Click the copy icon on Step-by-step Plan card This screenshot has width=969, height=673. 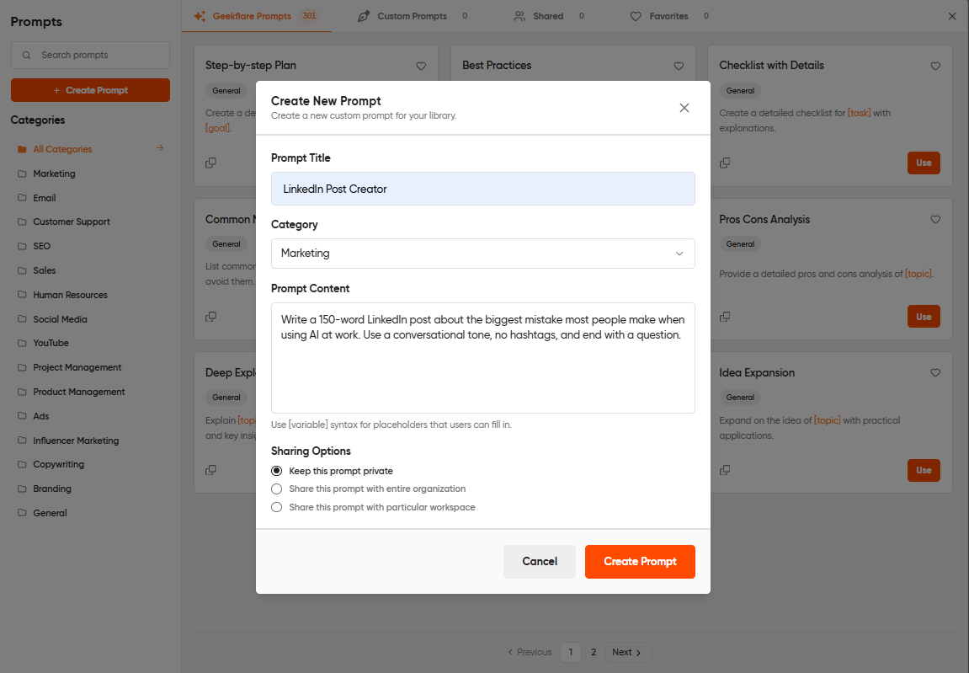coord(210,163)
